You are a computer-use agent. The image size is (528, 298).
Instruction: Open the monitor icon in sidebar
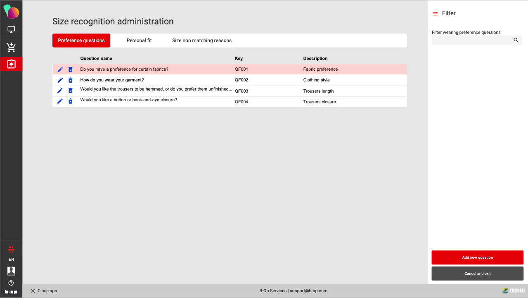[x=11, y=30]
